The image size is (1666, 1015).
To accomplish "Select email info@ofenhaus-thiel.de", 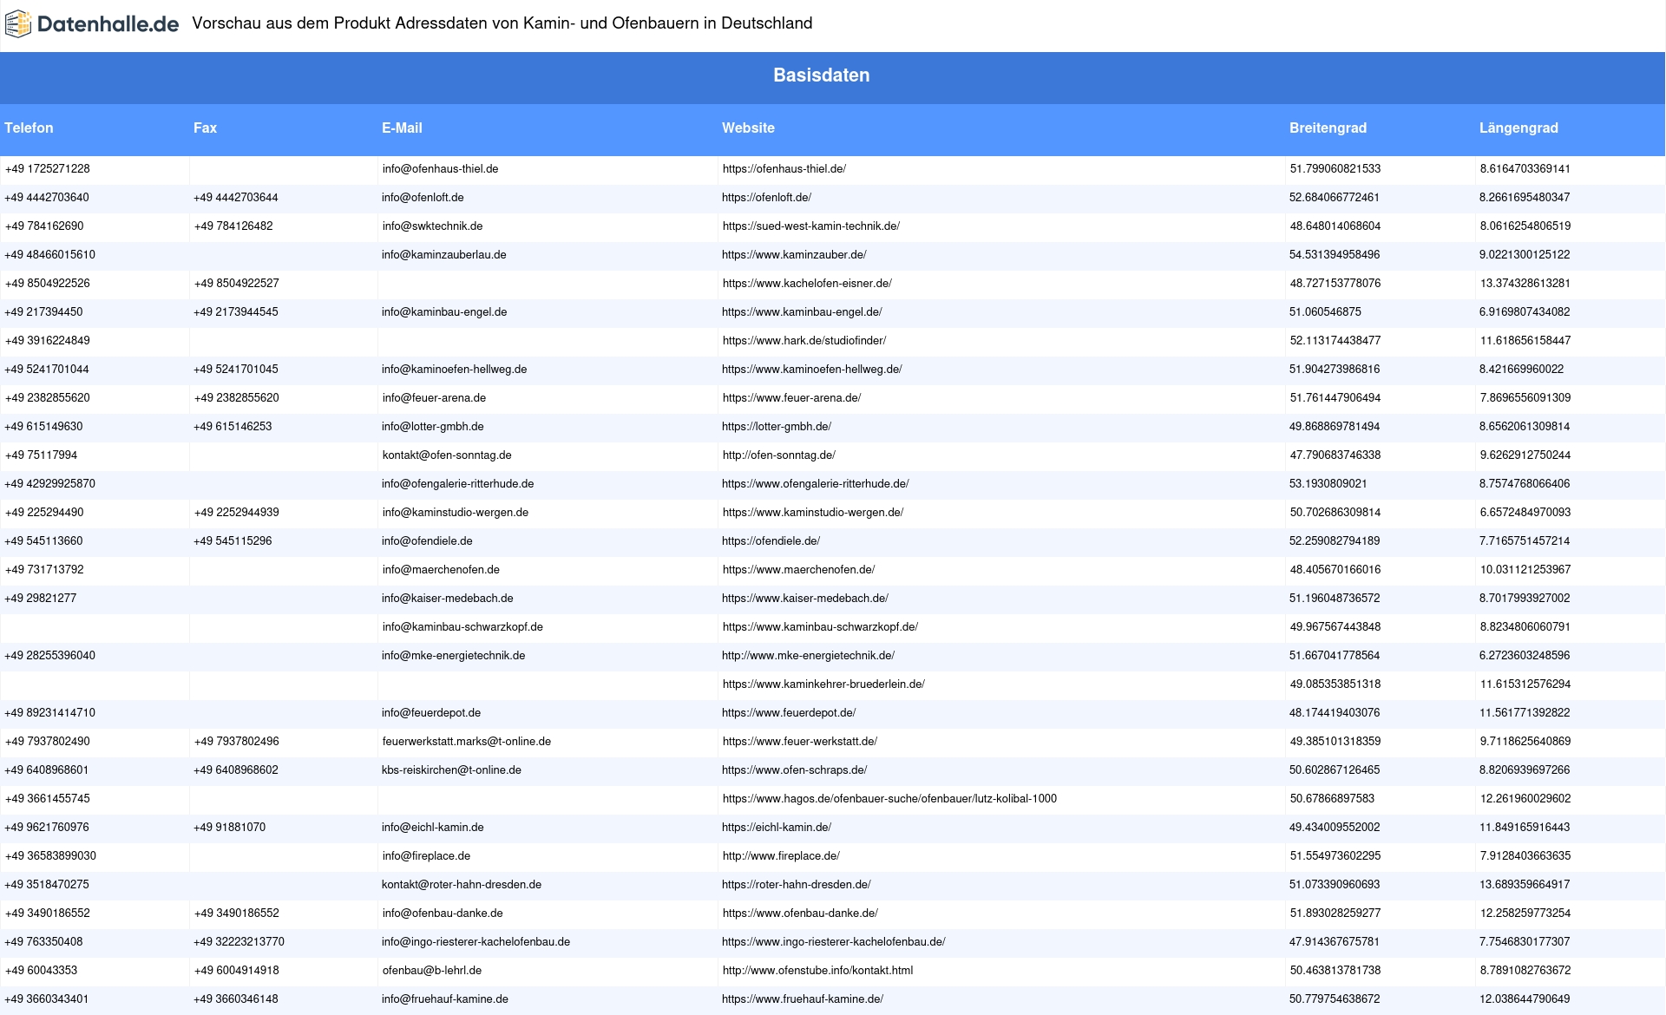I will (440, 169).
